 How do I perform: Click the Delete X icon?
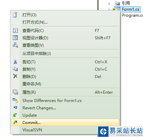pos(15,76)
